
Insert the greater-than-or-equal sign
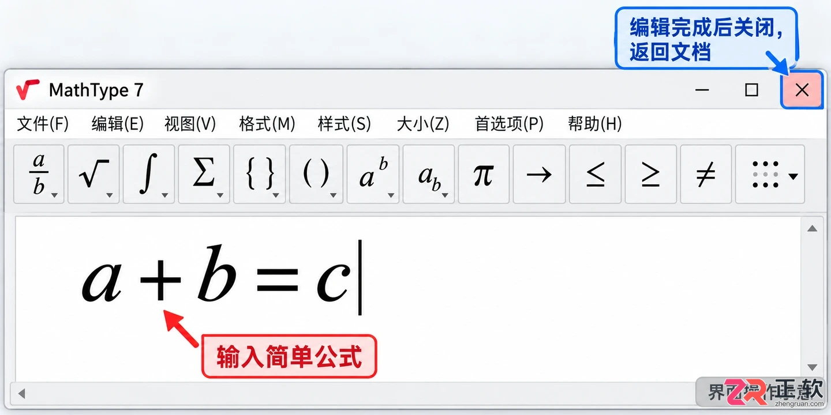[x=650, y=174]
